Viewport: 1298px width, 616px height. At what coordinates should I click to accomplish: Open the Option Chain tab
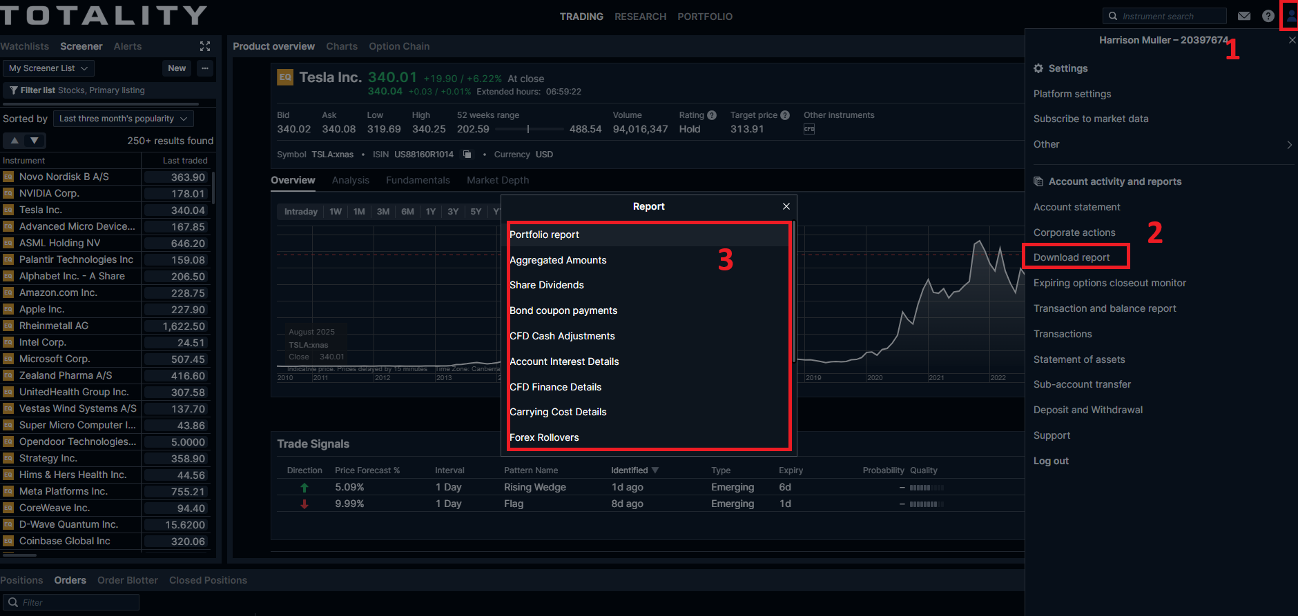point(399,46)
